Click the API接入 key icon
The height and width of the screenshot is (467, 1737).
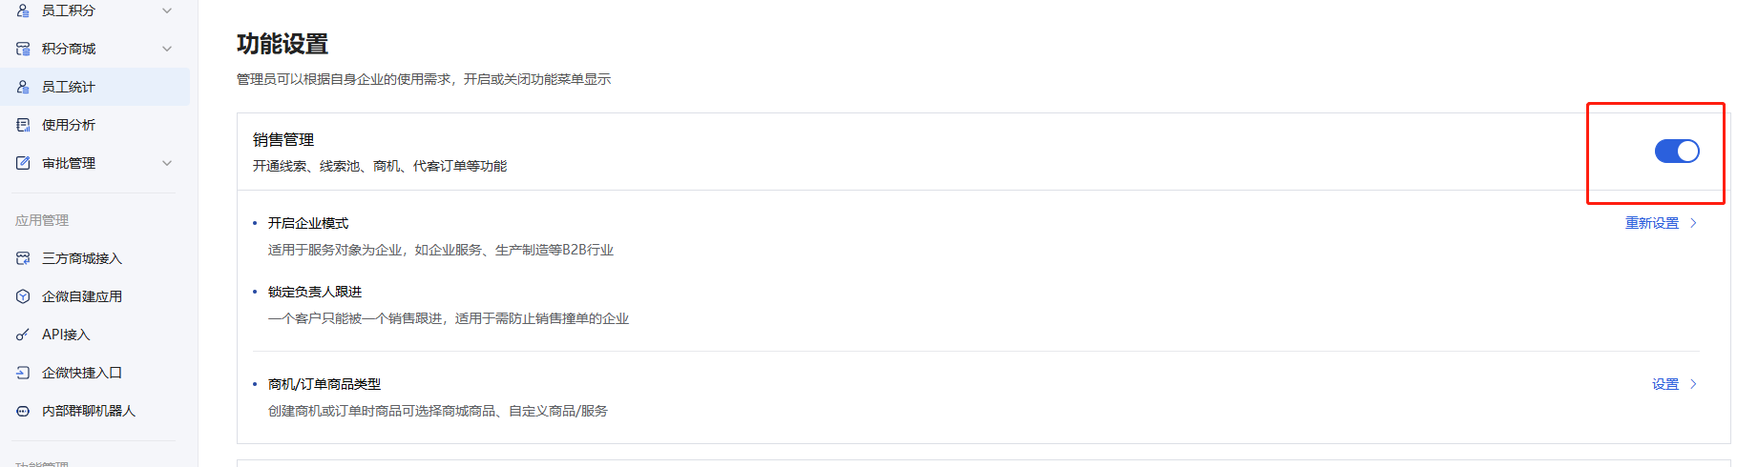click(23, 335)
